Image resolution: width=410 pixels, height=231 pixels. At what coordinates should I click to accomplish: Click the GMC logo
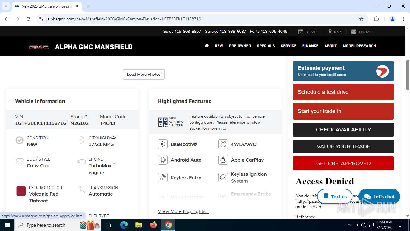(x=39, y=47)
